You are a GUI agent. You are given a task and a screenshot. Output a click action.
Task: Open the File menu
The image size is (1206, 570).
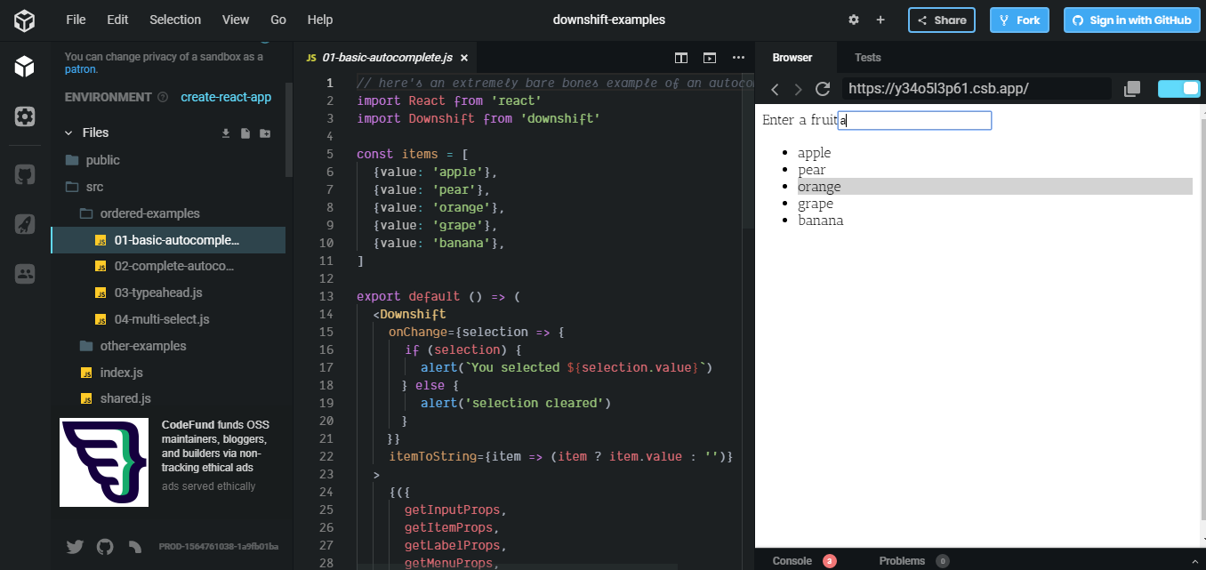(x=76, y=20)
